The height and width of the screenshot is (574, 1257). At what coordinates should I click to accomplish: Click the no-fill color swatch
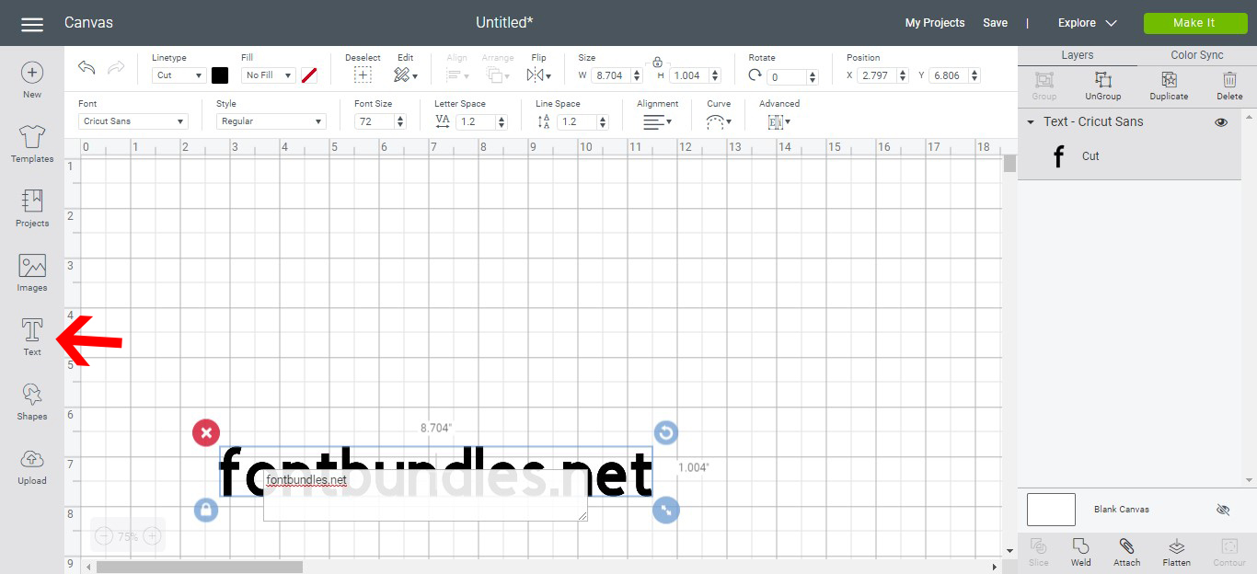click(x=309, y=75)
